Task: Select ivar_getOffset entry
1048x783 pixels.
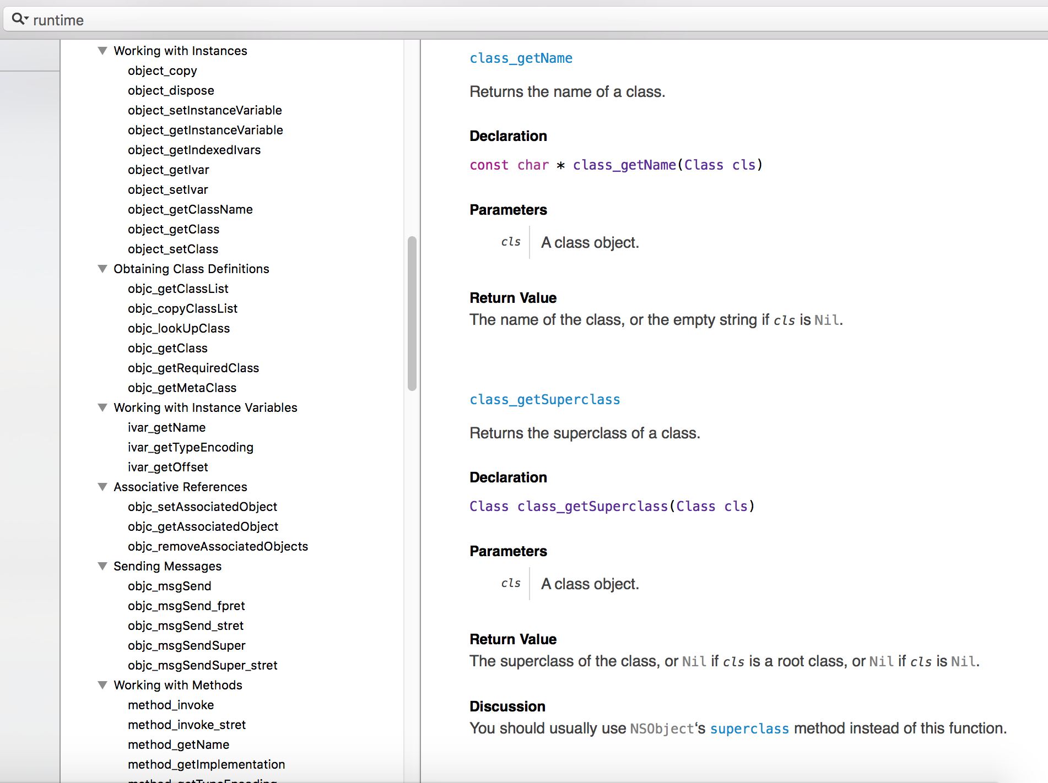Action: 168,467
